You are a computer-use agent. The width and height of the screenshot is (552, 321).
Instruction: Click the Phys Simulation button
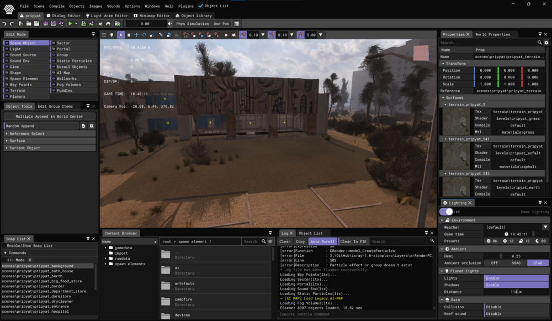[193, 24]
